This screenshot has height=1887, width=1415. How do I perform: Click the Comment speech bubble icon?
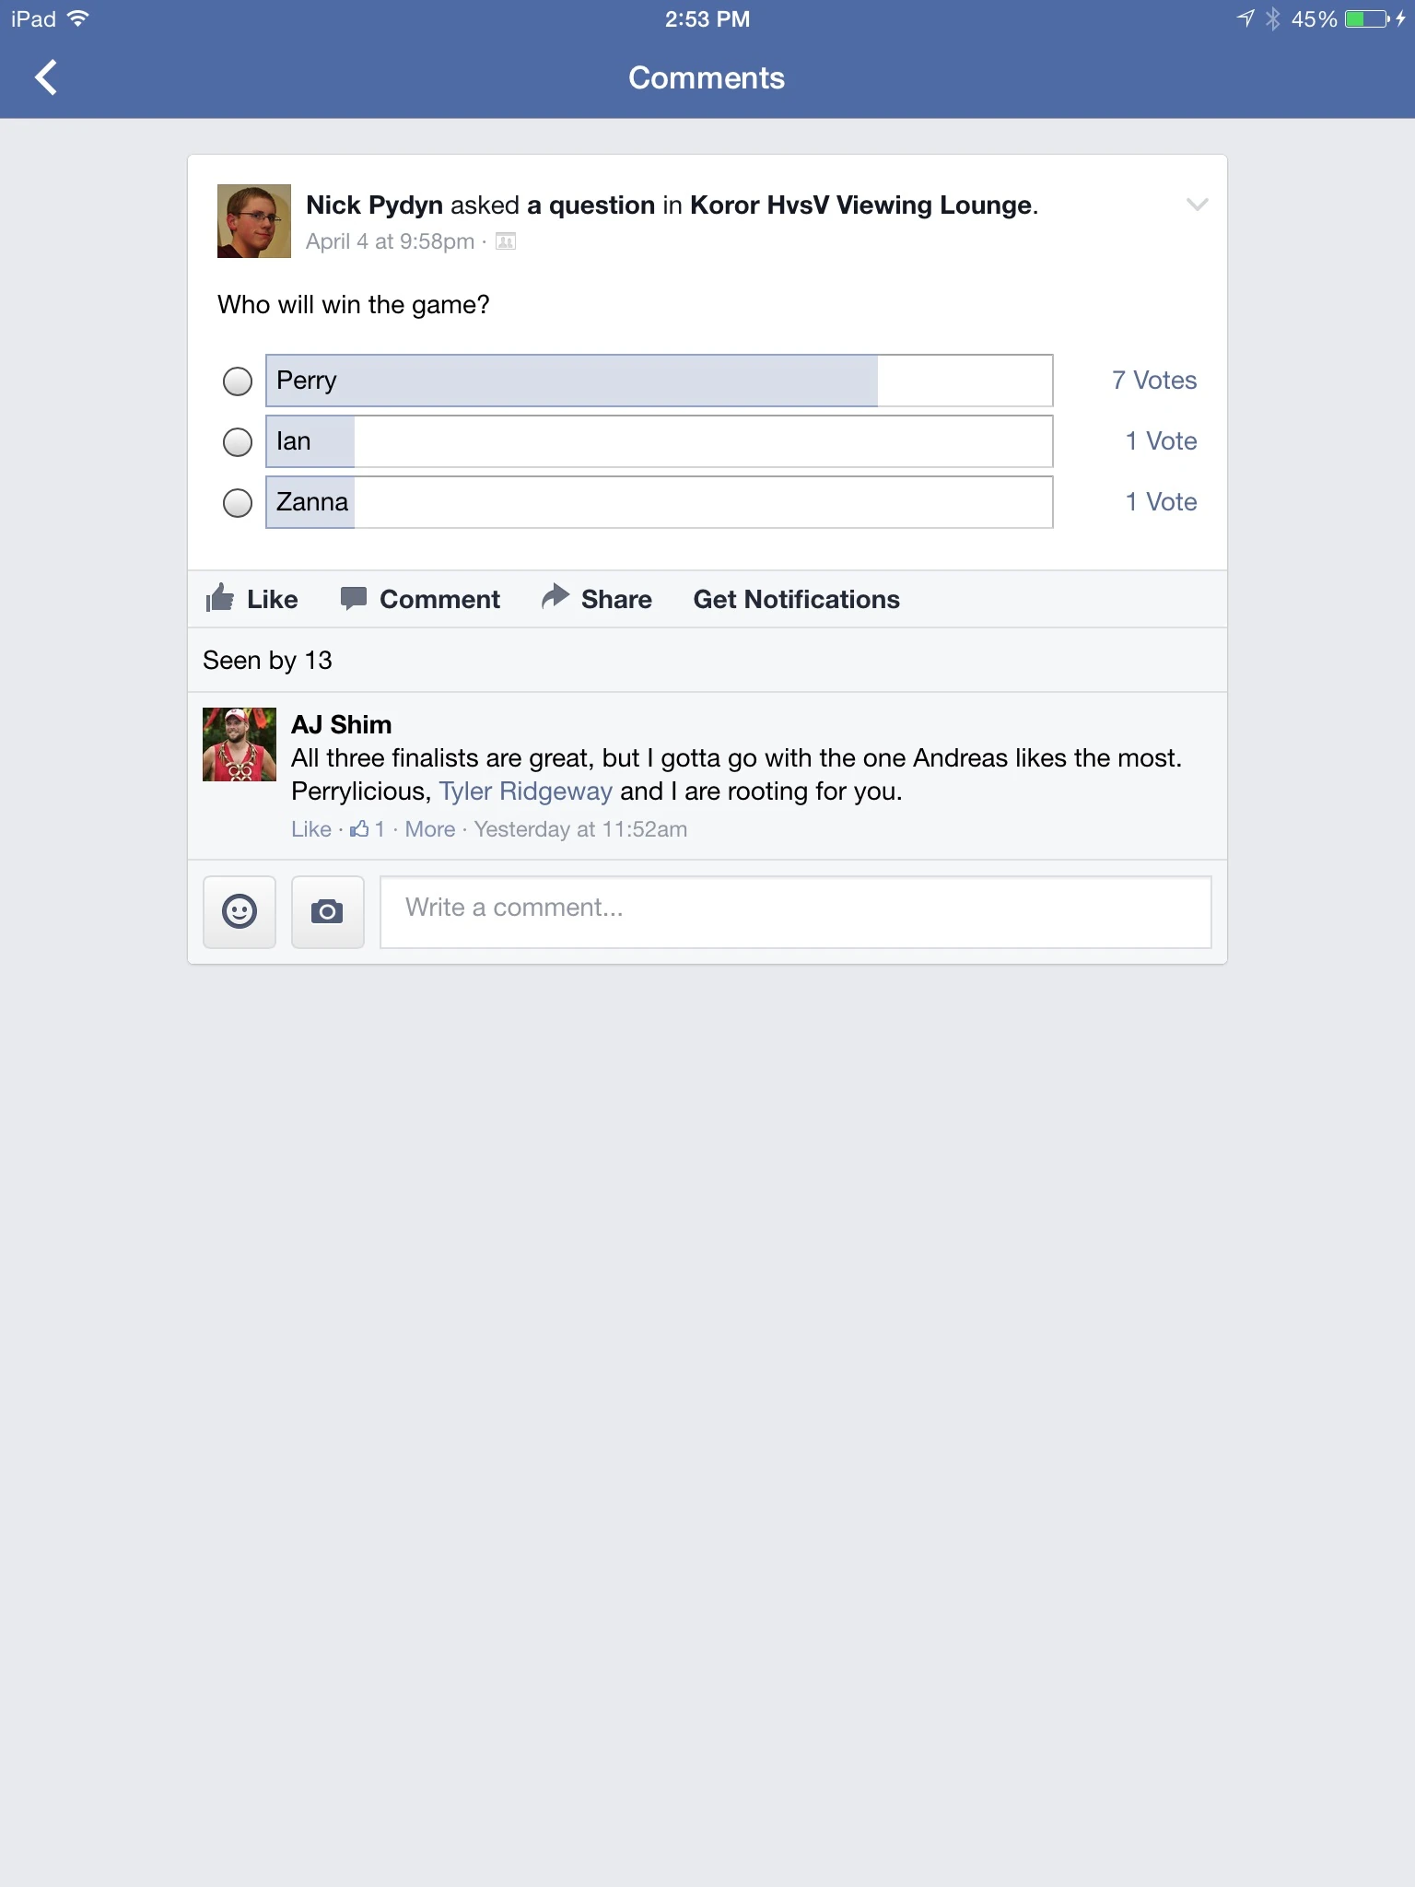354,598
